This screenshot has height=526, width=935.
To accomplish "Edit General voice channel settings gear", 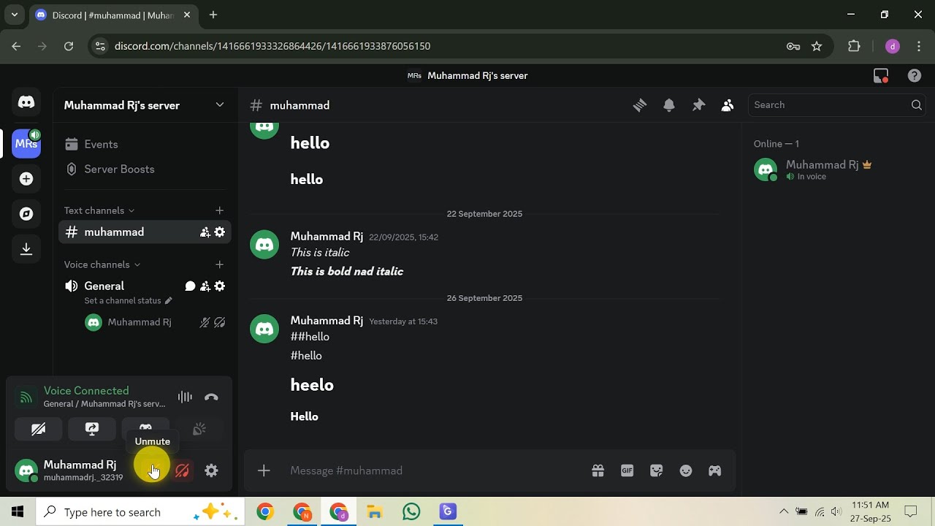I will (220, 286).
